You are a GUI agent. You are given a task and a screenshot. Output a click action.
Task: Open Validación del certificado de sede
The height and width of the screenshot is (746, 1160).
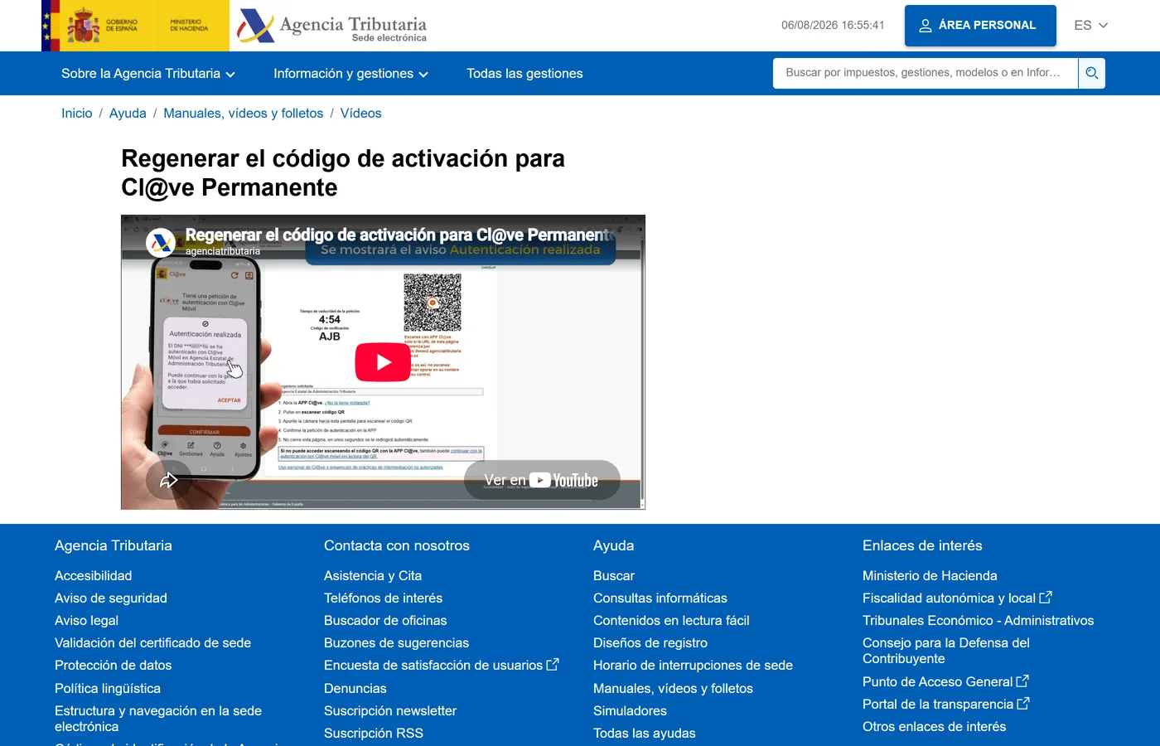click(x=153, y=642)
